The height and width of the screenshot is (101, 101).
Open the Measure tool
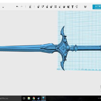(68, 7)
